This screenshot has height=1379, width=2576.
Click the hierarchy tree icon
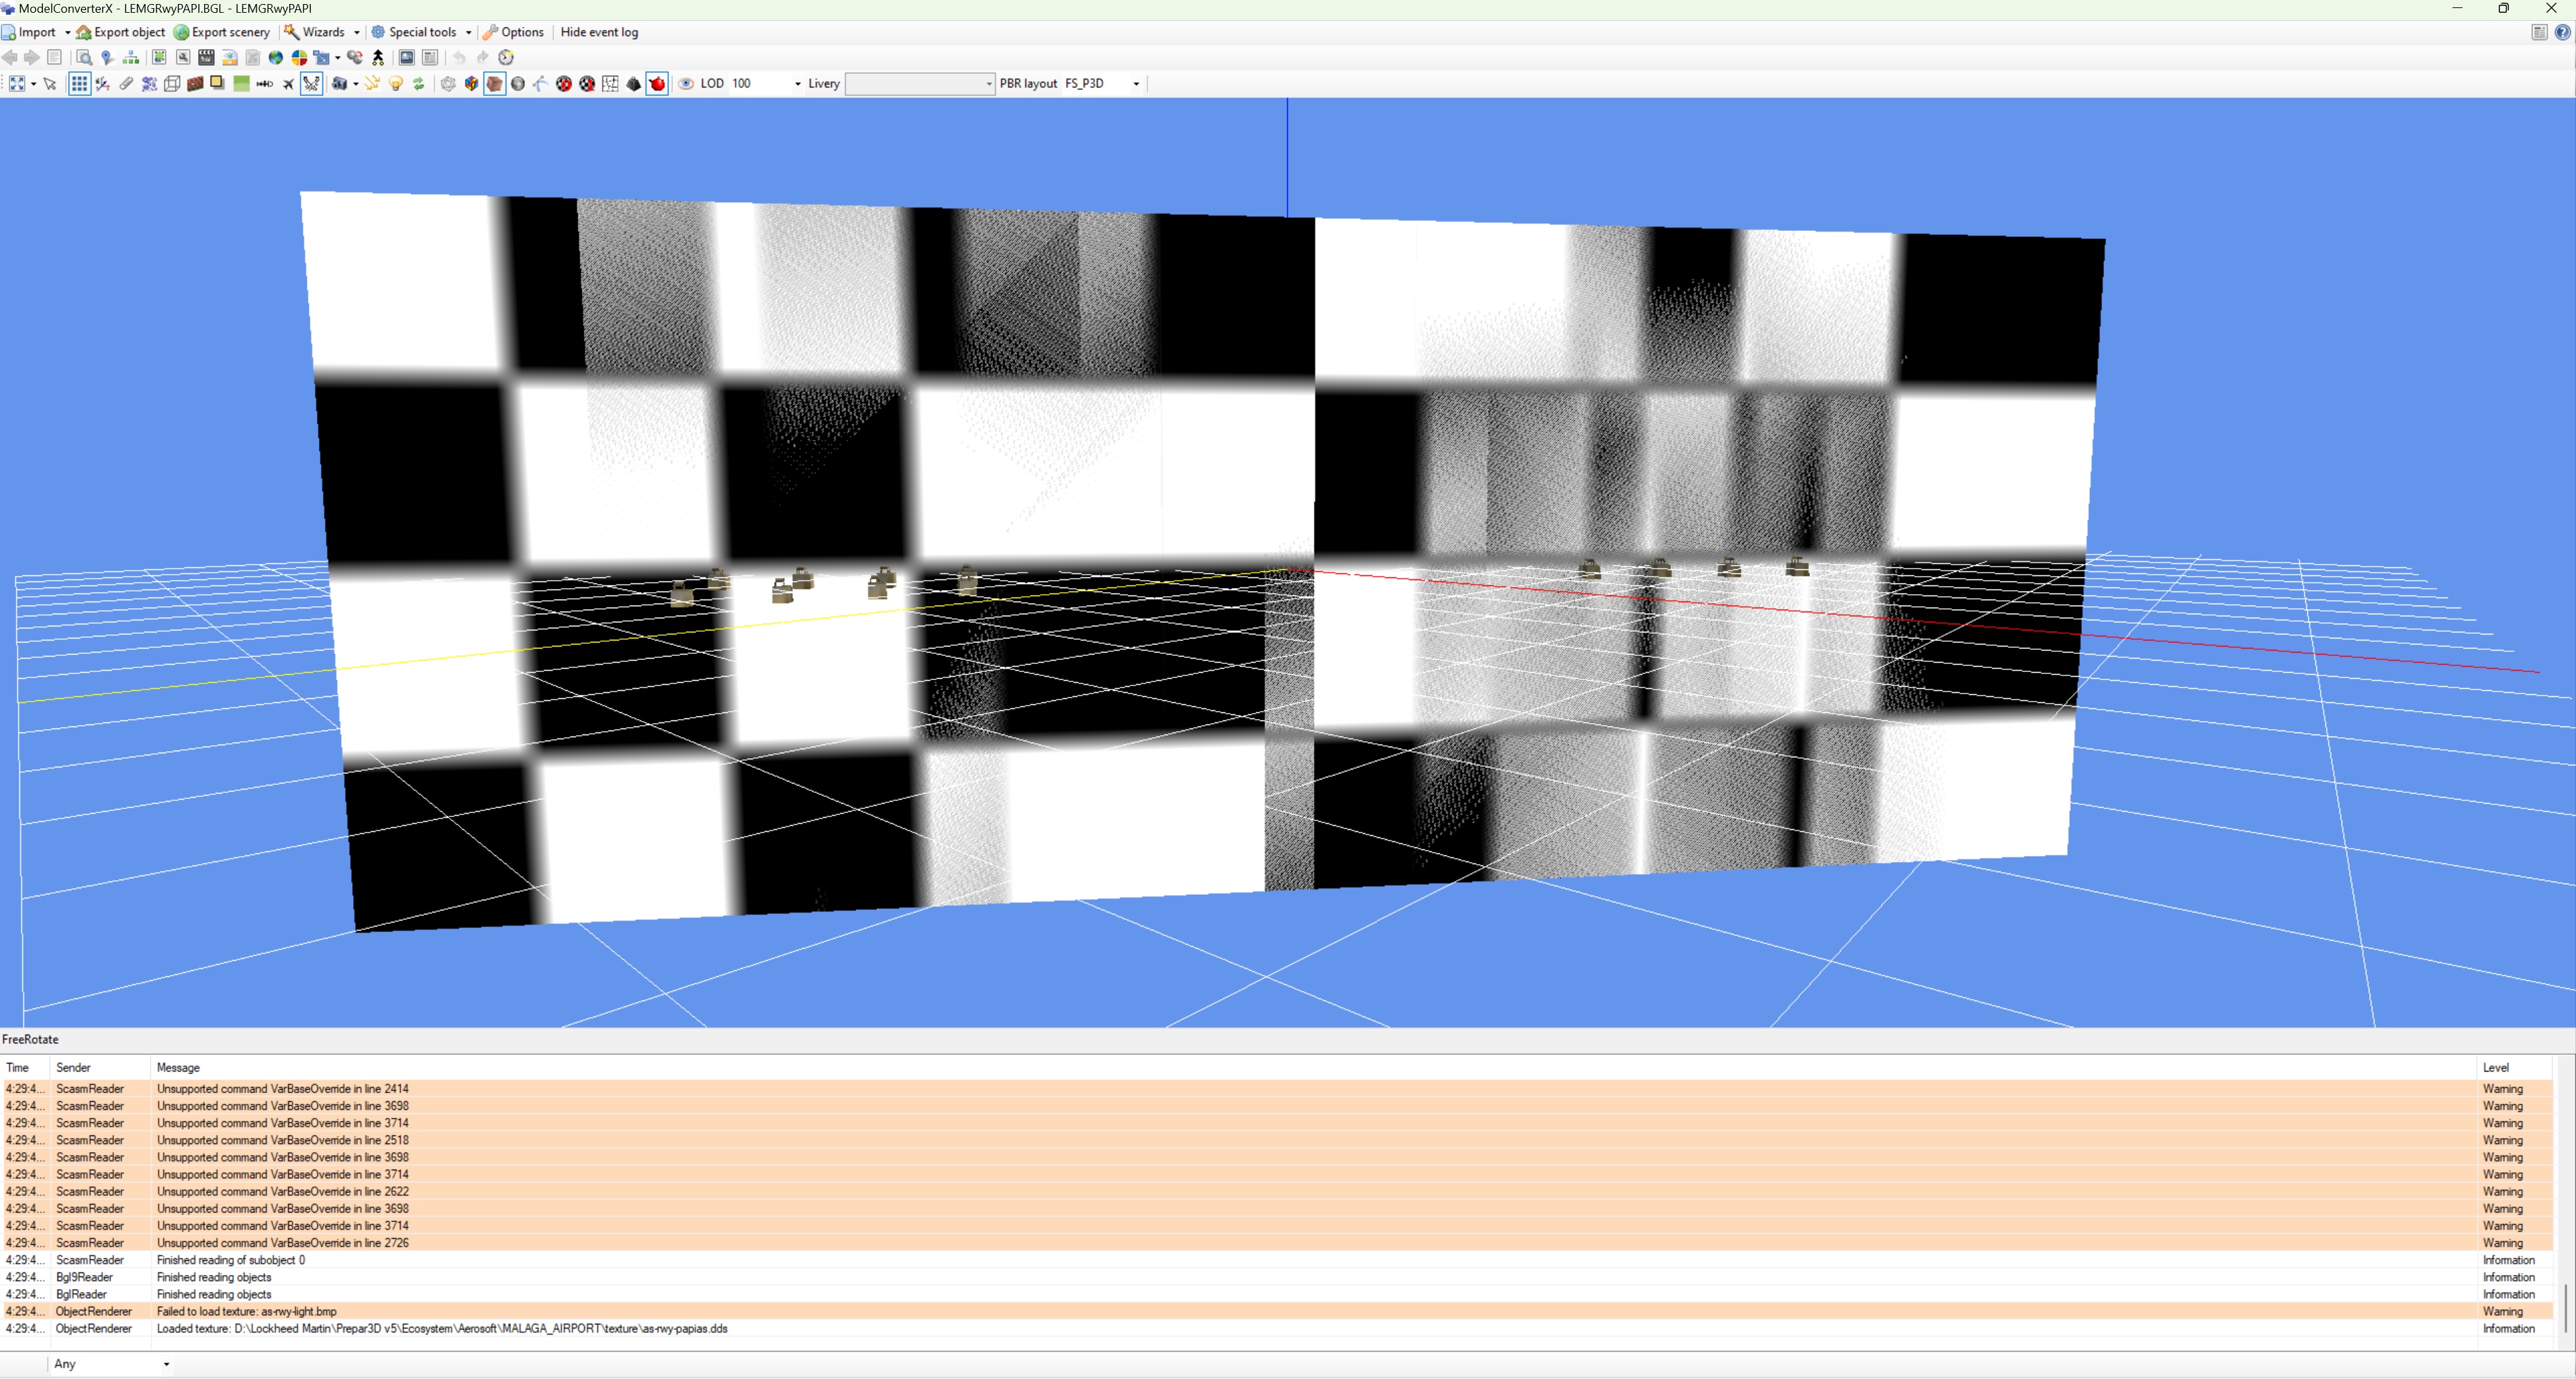[131, 58]
